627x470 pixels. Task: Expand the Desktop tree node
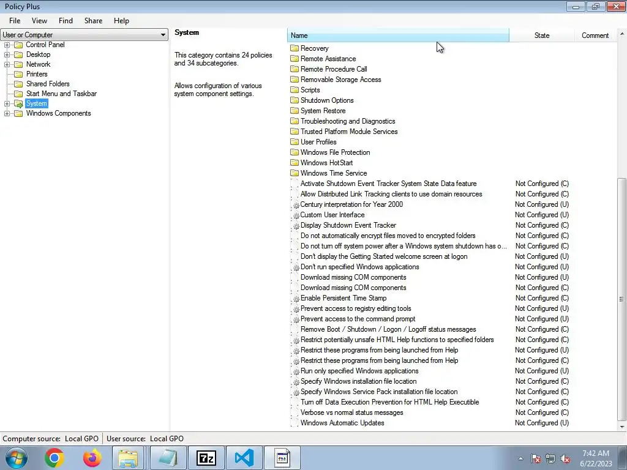7,54
